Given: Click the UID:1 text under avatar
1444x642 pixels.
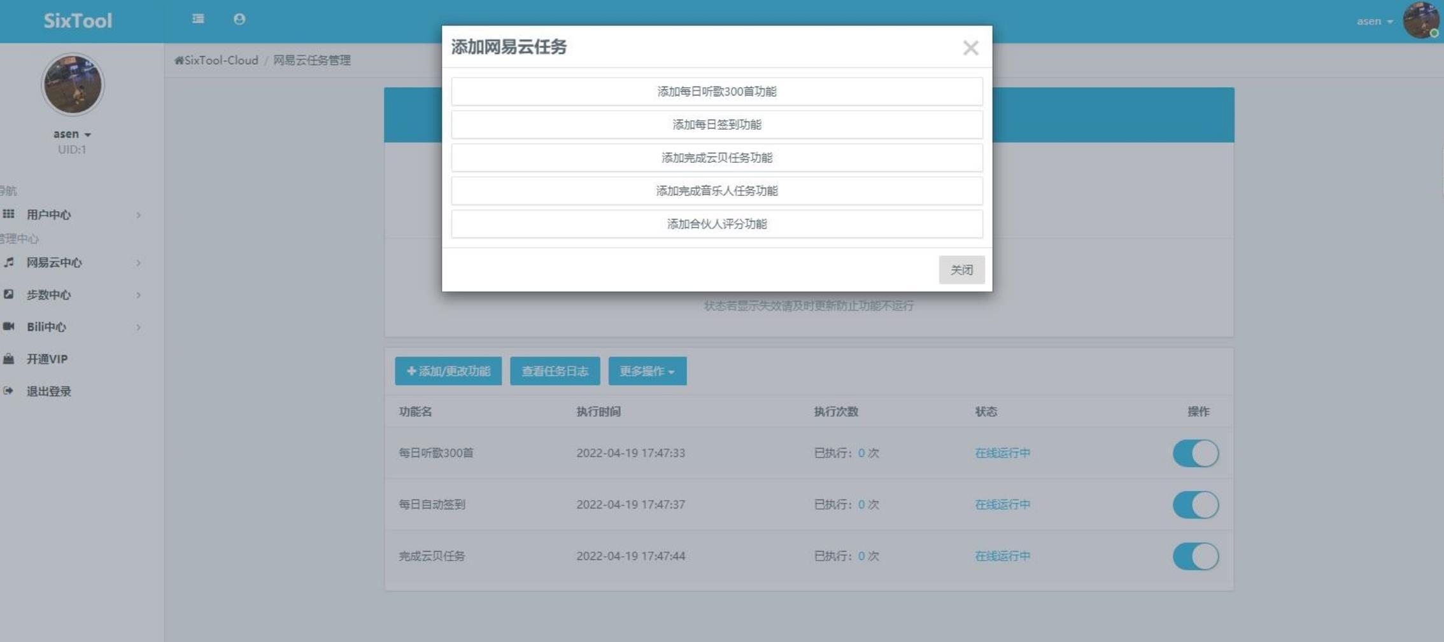Looking at the screenshot, I should [72, 150].
